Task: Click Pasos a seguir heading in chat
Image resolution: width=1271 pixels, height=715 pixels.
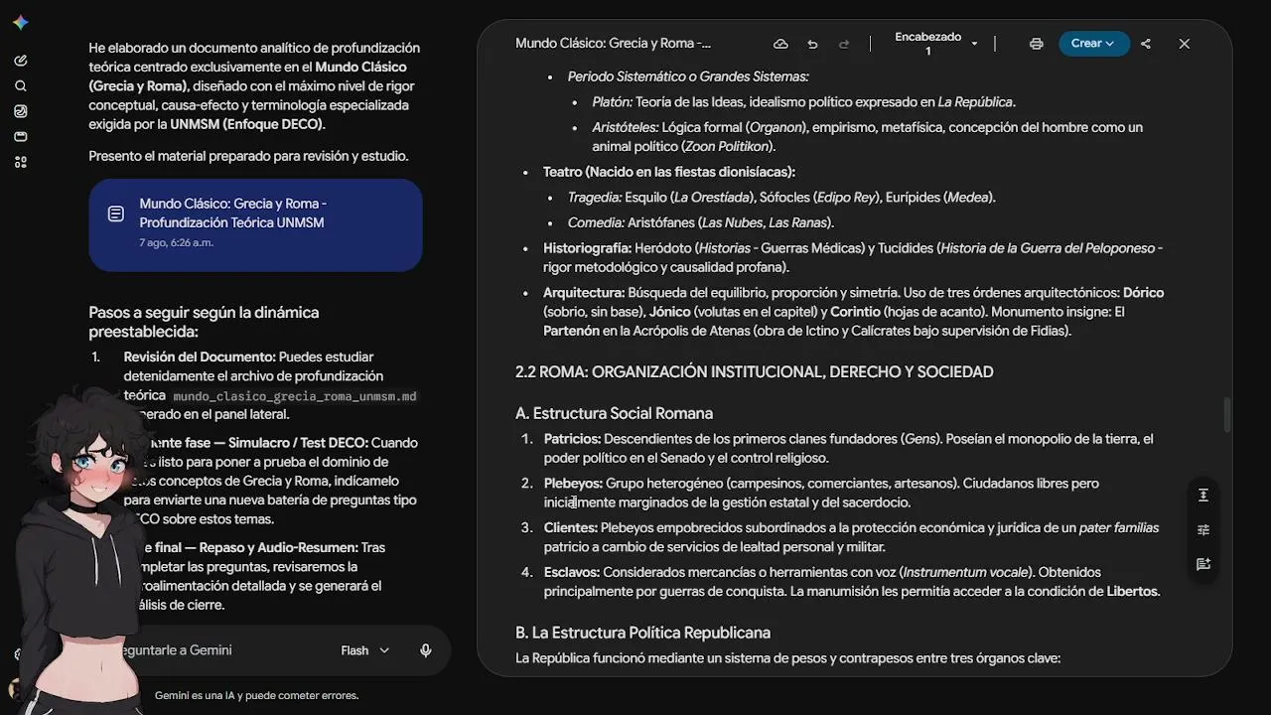Action: click(204, 322)
